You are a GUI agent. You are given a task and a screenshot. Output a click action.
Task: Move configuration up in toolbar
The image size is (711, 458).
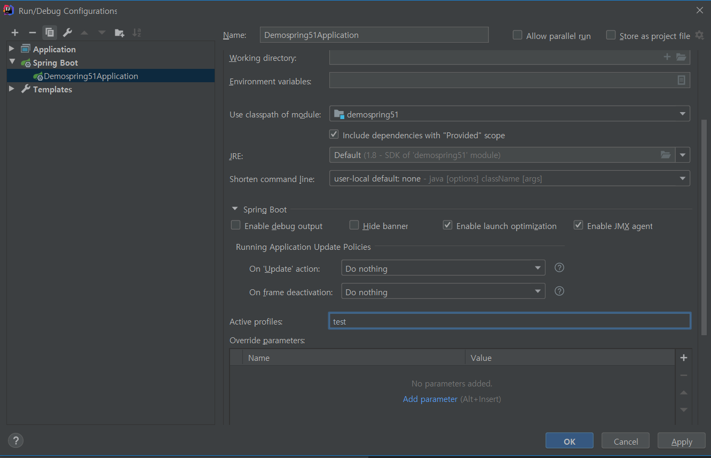pyautogui.click(x=84, y=33)
